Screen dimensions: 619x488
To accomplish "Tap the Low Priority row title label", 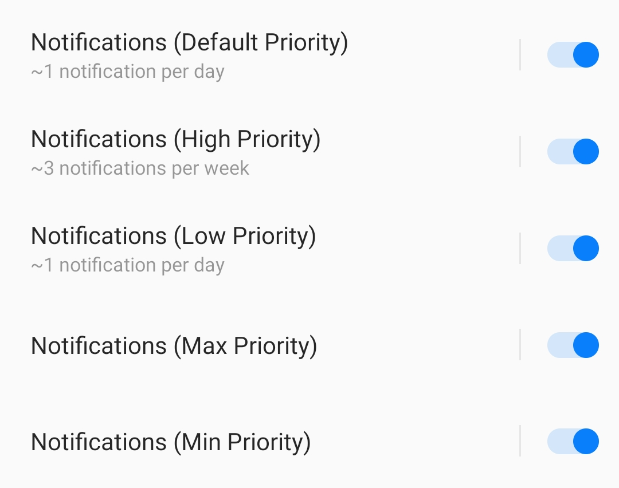I will [x=173, y=235].
